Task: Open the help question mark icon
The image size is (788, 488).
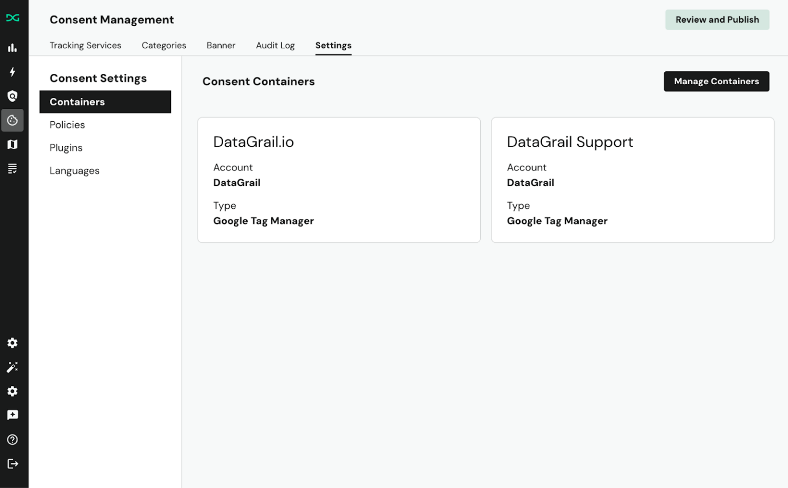Action: pyautogui.click(x=13, y=439)
